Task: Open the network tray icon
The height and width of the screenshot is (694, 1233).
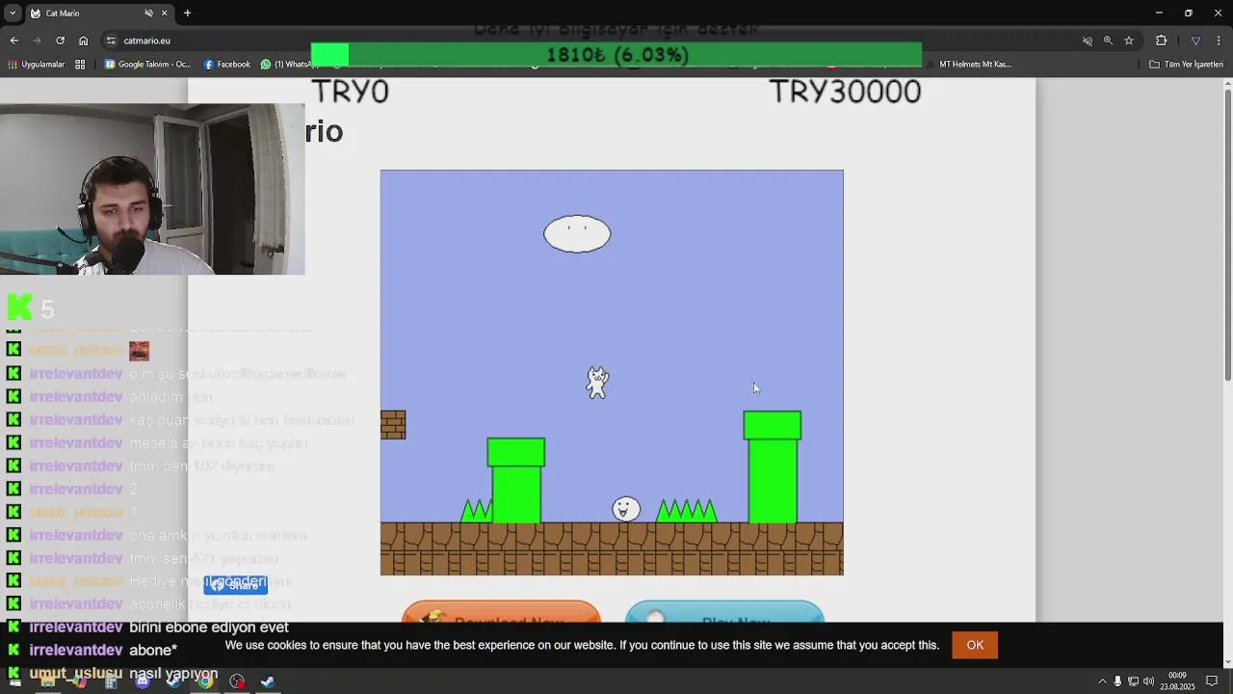Action: pyautogui.click(x=1133, y=681)
